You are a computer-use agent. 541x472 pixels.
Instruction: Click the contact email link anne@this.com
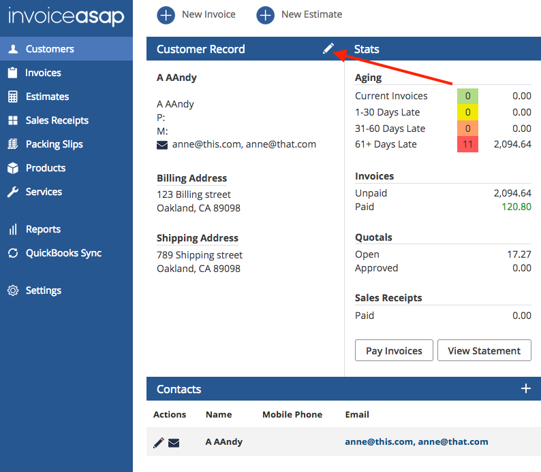(379, 441)
